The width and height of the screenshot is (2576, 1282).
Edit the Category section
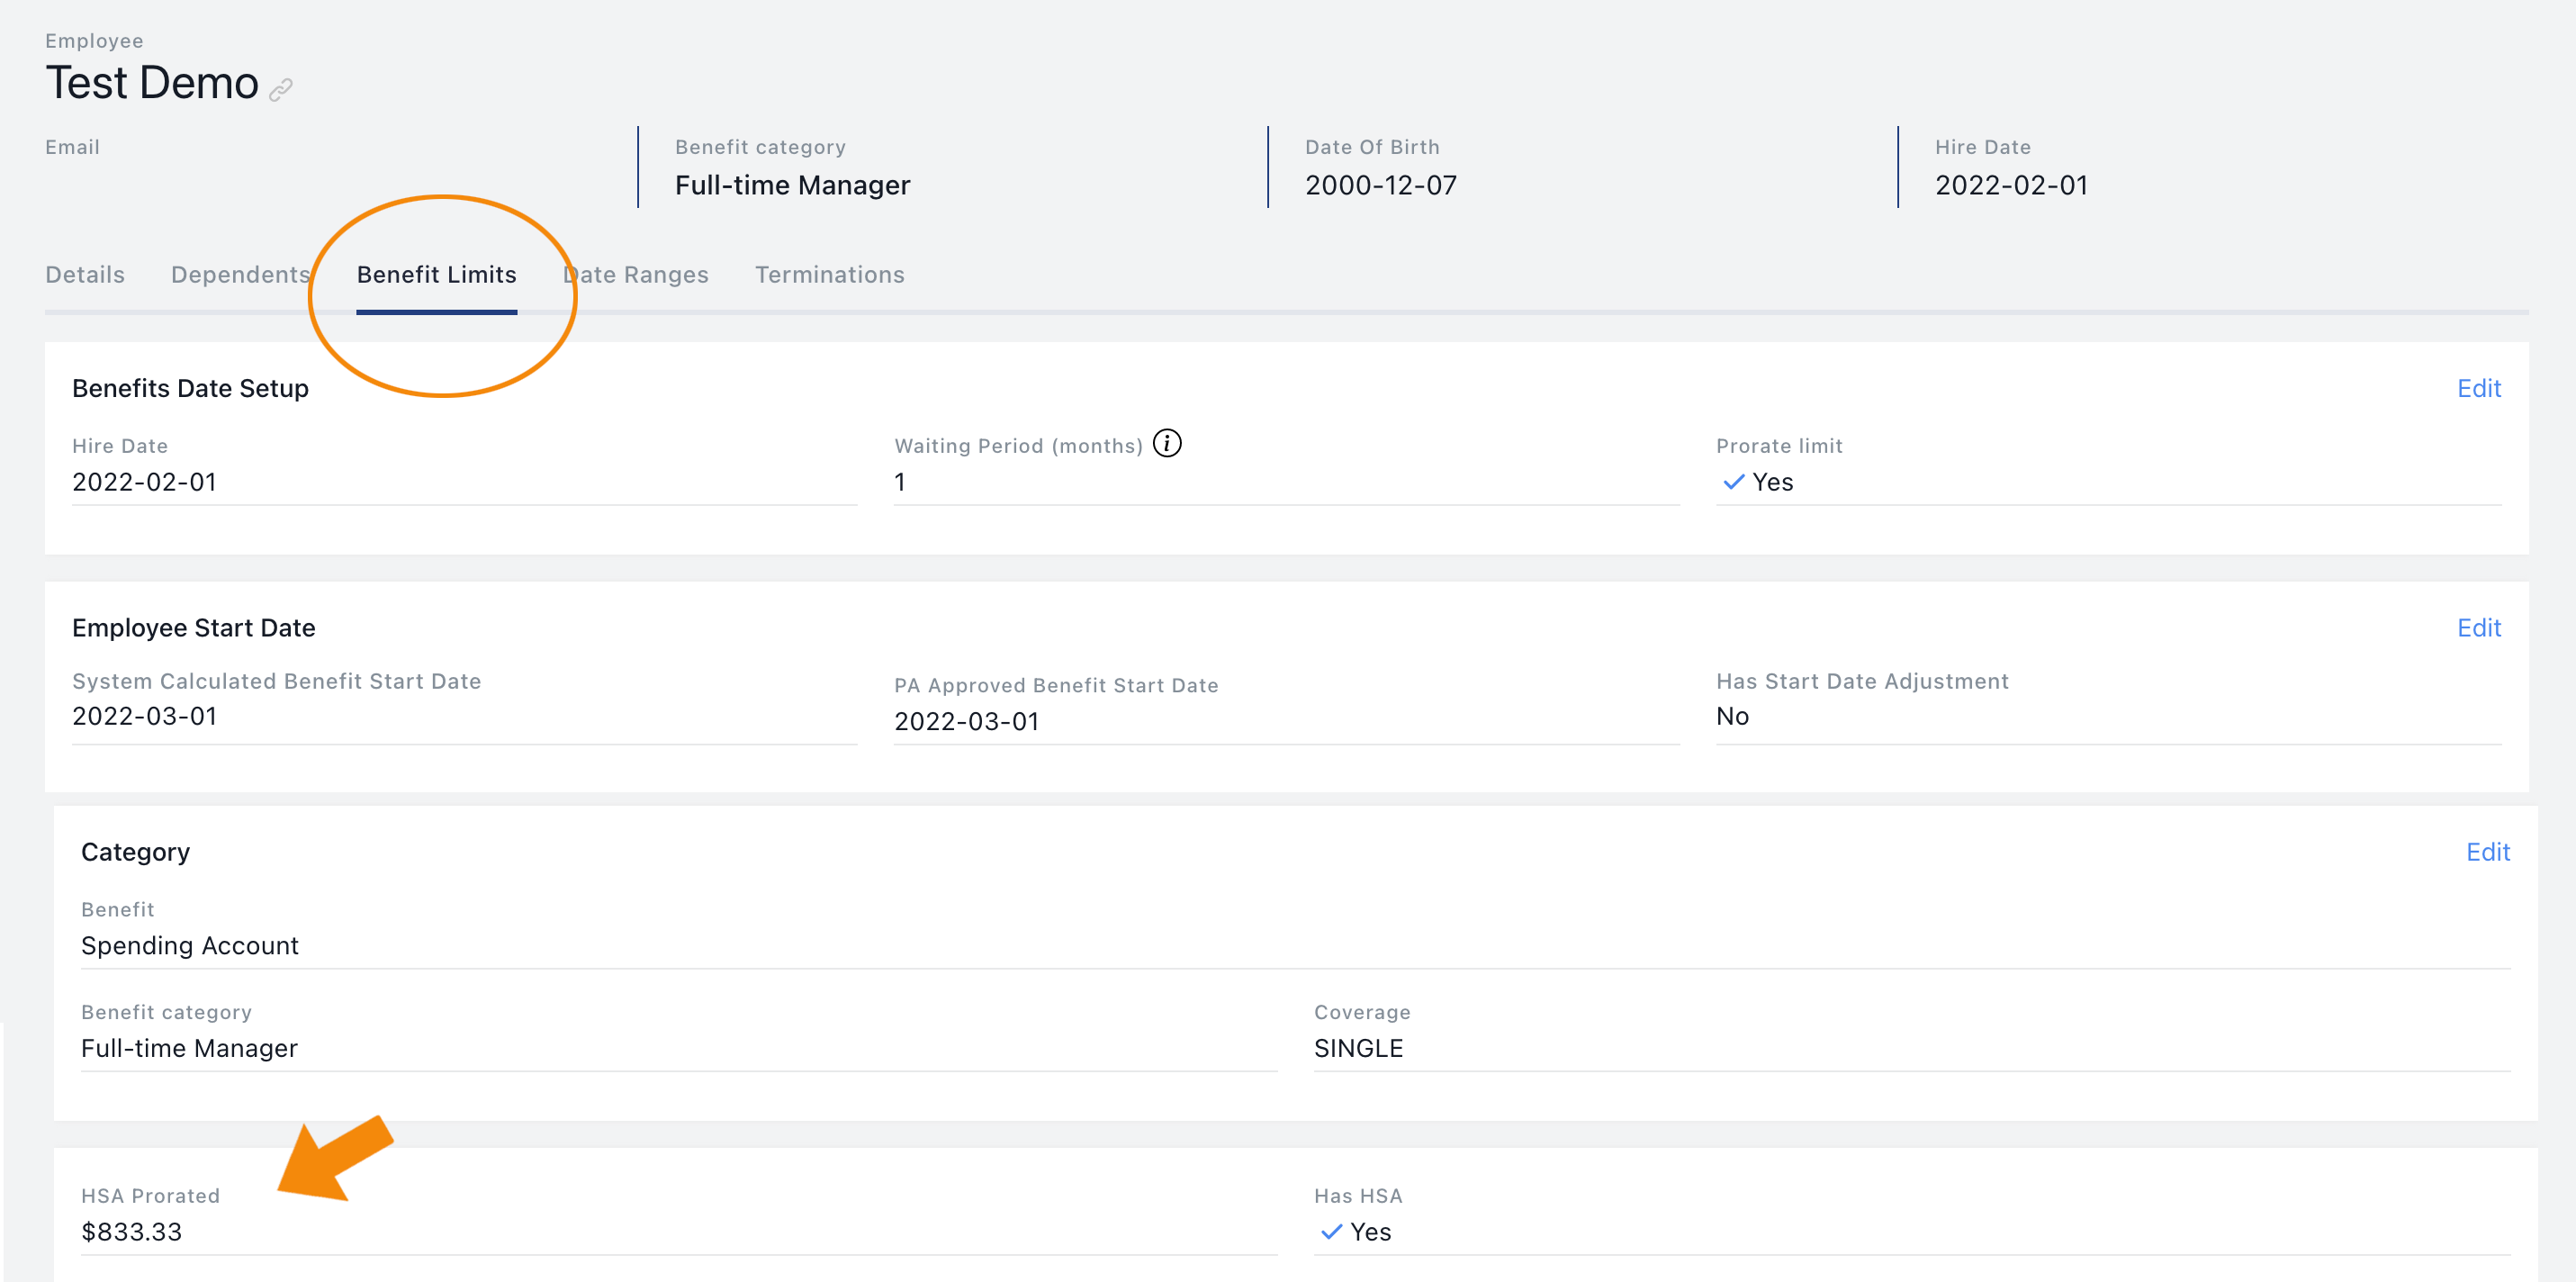tap(2488, 852)
